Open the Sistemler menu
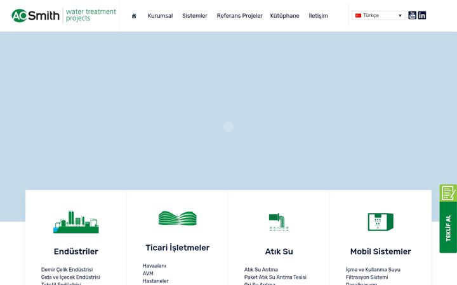The height and width of the screenshot is (285, 457). point(195,16)
